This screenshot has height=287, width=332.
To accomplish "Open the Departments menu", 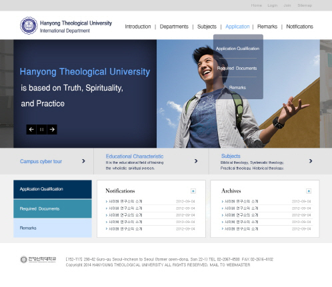I will tap(174, 27).
